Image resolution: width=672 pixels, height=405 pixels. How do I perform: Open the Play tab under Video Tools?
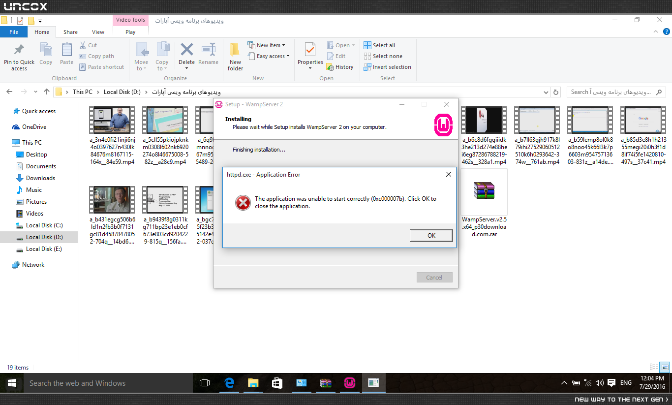click(130, 32)
